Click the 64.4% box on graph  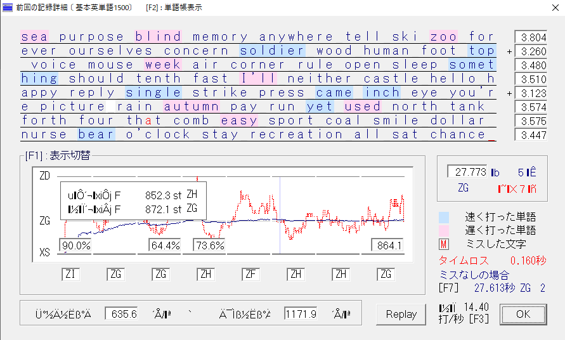[165, 245]
